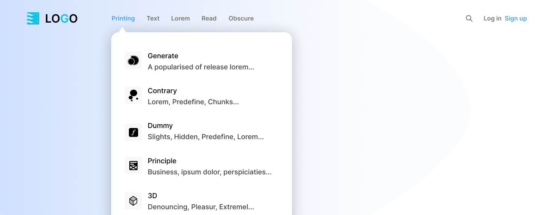554x215 pixels.
Task: Choose the Generate menu entry title
Action: [x=163, y=56]
